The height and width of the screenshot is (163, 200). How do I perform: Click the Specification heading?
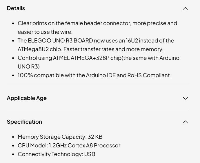tap(24, 122)
